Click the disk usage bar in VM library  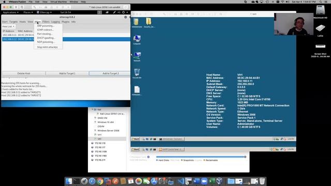[x=201, y=157]
